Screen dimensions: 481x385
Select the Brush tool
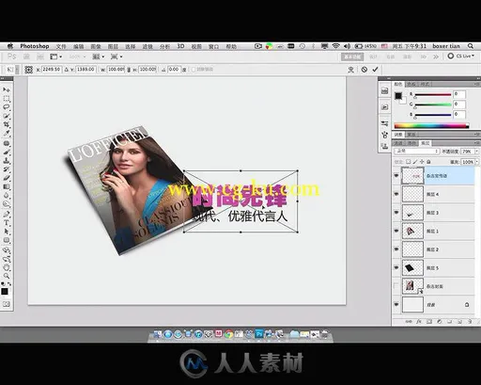pyautogui.click(x=7, y=152)
